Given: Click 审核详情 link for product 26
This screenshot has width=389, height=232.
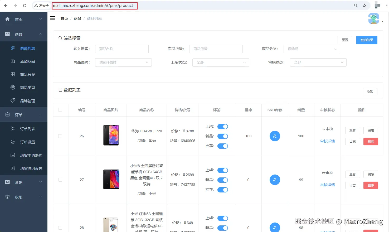Looking at the screenshot, I should (x=328, y=141).
